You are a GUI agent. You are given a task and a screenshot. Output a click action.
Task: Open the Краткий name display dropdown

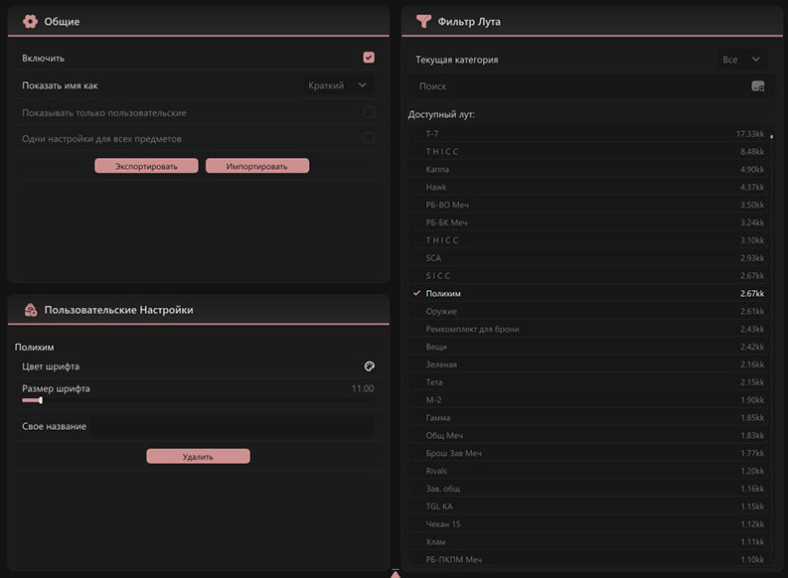pyautogui.click(x=338, y=85)
